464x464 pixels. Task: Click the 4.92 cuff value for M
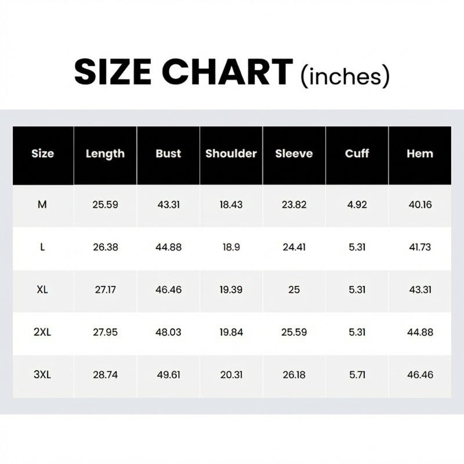point(357,205)
